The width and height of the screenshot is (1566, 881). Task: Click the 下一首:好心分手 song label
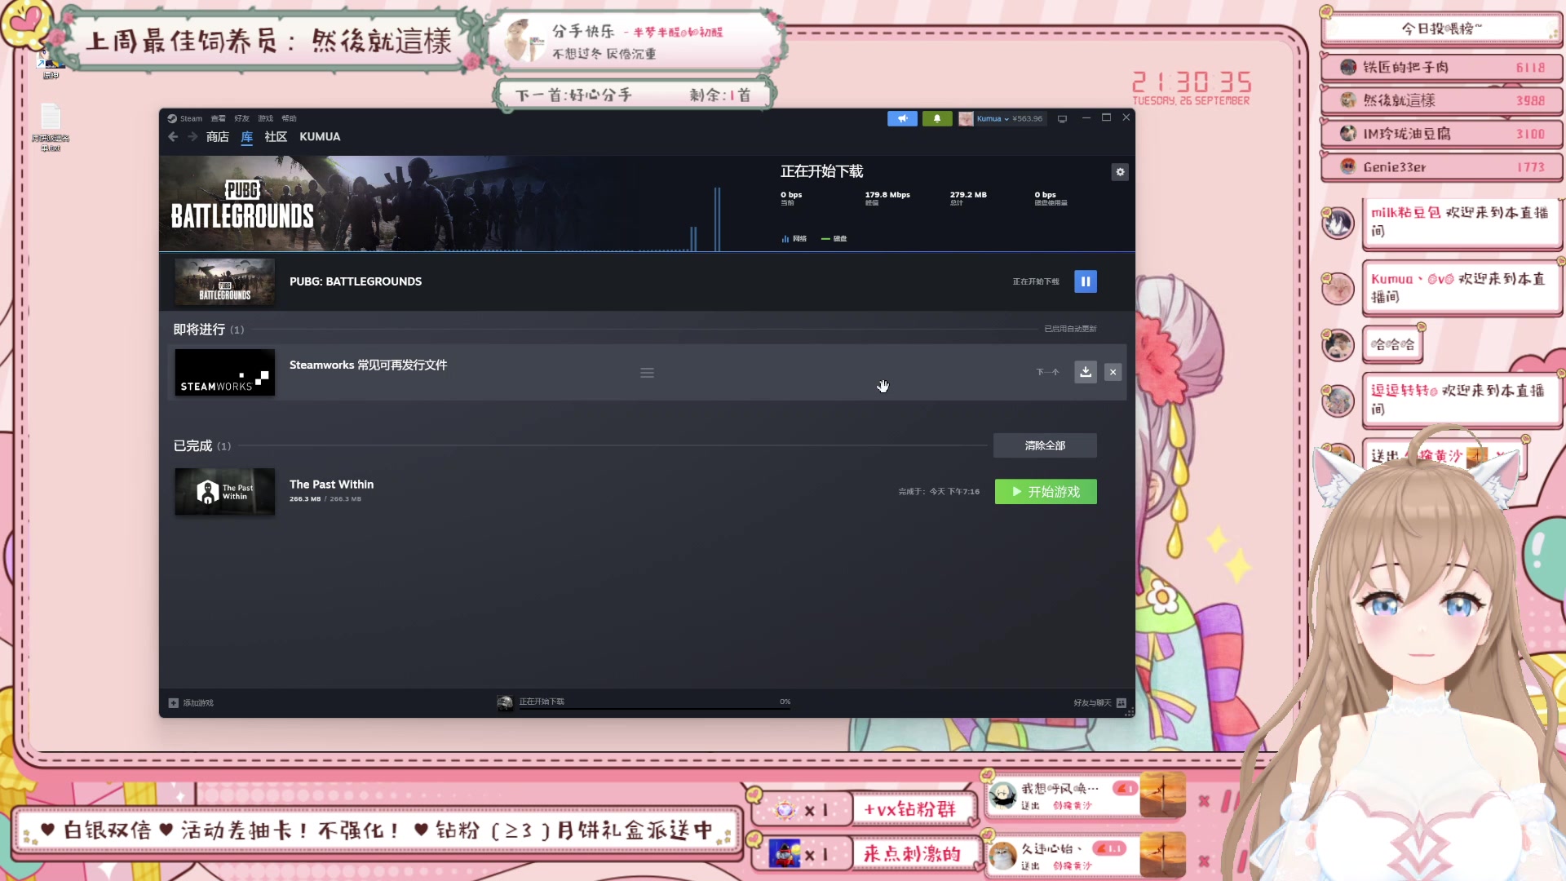click(574, 95)
